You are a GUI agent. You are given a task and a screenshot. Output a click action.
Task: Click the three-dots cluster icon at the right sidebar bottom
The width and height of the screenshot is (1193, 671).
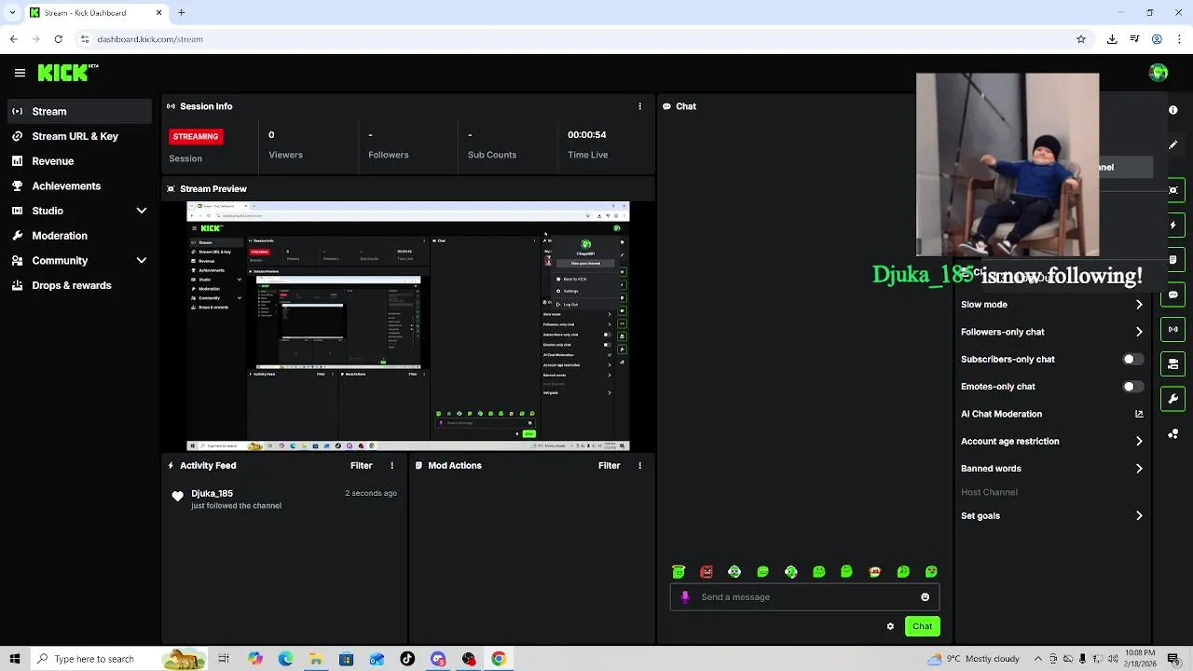1173,433
